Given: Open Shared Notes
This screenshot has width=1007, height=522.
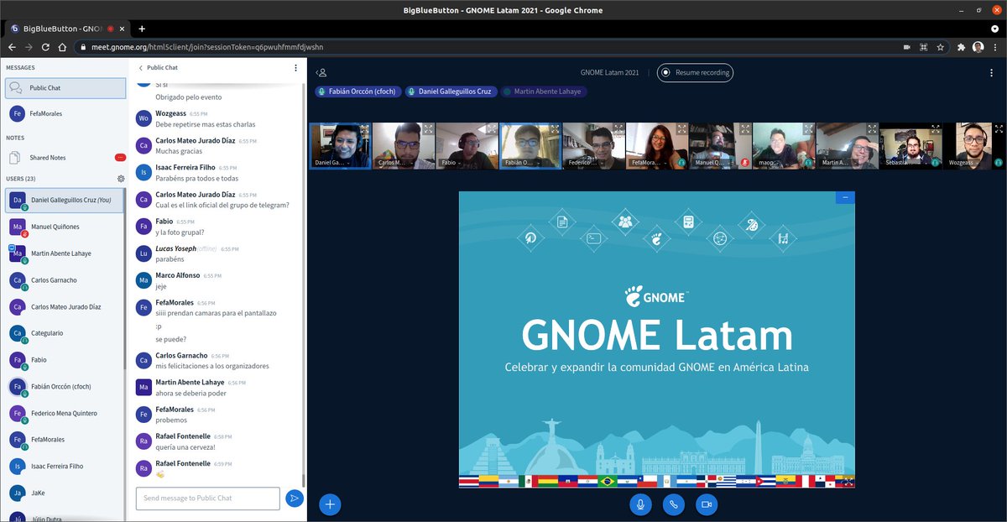Looking at the screenshot, I should coord(65,158).
